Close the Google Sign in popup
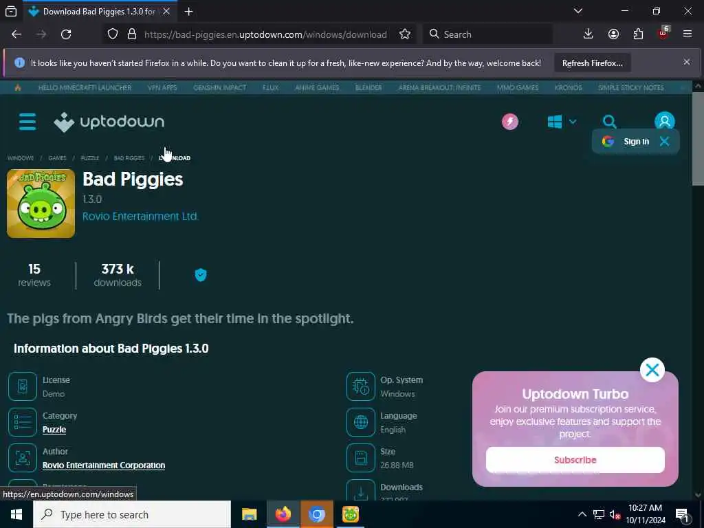 pyautogui.click(x=665, y=142)
